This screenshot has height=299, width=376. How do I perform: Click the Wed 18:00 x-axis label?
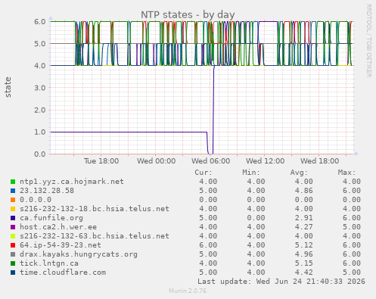(319, 161)
